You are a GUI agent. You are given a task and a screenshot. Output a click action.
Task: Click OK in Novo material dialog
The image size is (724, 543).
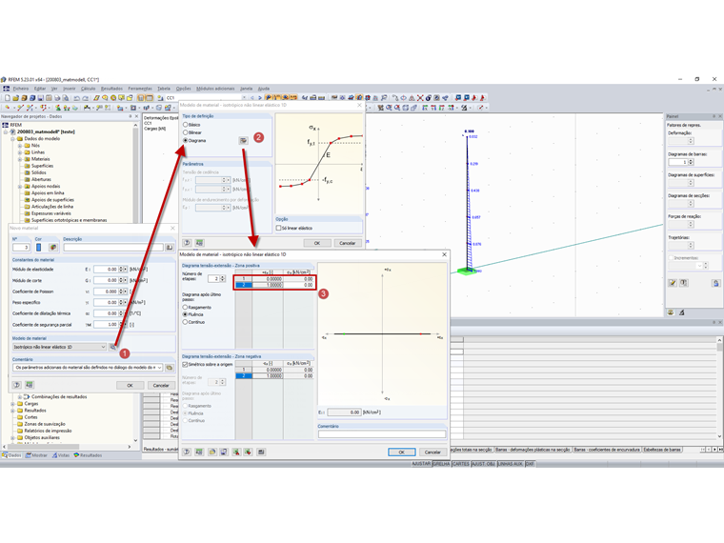click(130, 385)
